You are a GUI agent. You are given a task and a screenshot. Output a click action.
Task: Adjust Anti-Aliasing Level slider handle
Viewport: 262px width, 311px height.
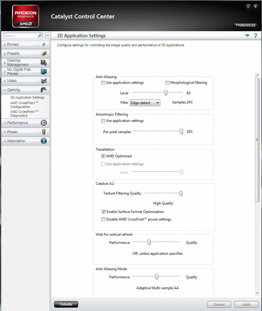pos(166,93)
